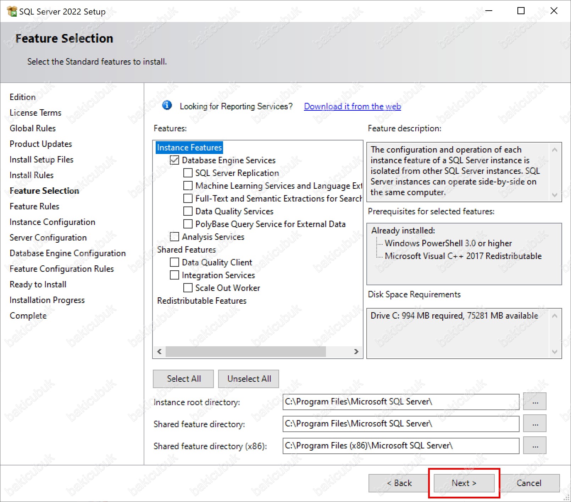Select the Ready to Install step
Screen dimensions: 571x502
(x=38, y=285)
